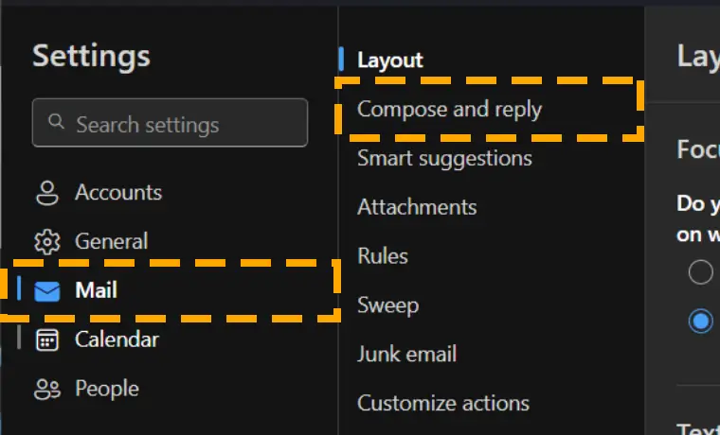Select the unselected Focused Inbox radio button

click(x=700, y=271)
